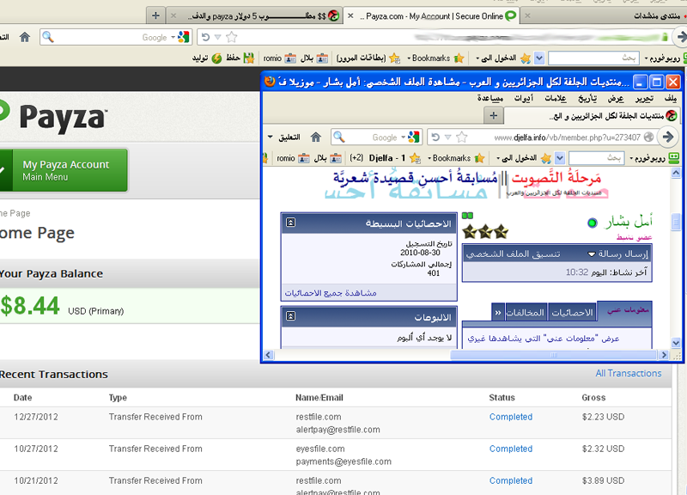Collapse الاحصائيات البسيطة panel
This screenshot has width=687, height=495.
pyautogui.click(x=290, y=223)
